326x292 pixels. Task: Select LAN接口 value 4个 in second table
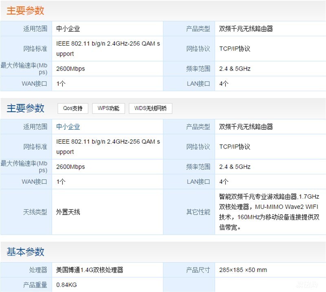click(x=224, y=182)
